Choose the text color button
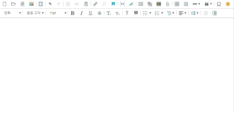 click(127, 13)
